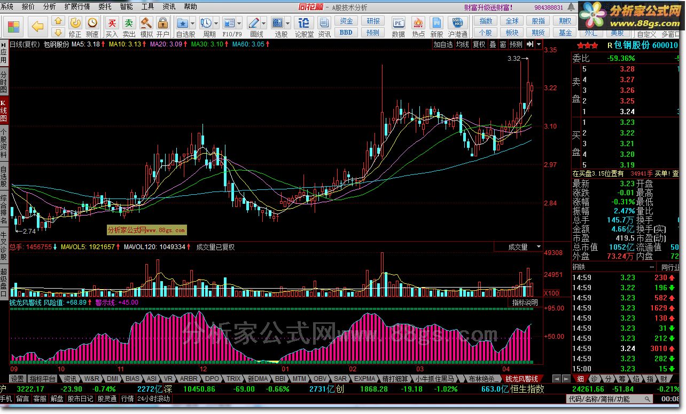
Task: Click the 设置 button beside indicator tabs
Action: point(17,379)
